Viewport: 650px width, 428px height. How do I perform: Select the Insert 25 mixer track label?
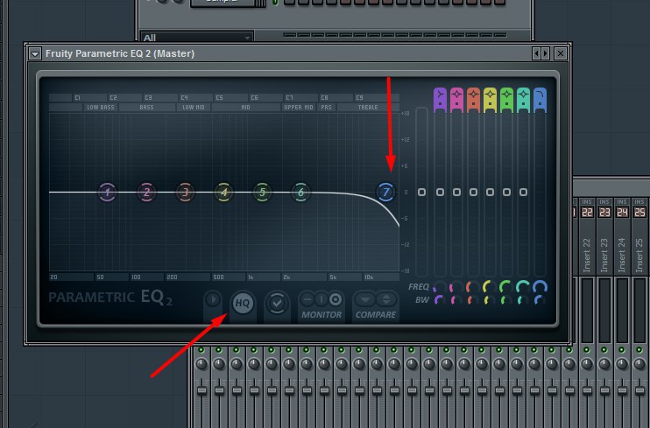[639, 256]
